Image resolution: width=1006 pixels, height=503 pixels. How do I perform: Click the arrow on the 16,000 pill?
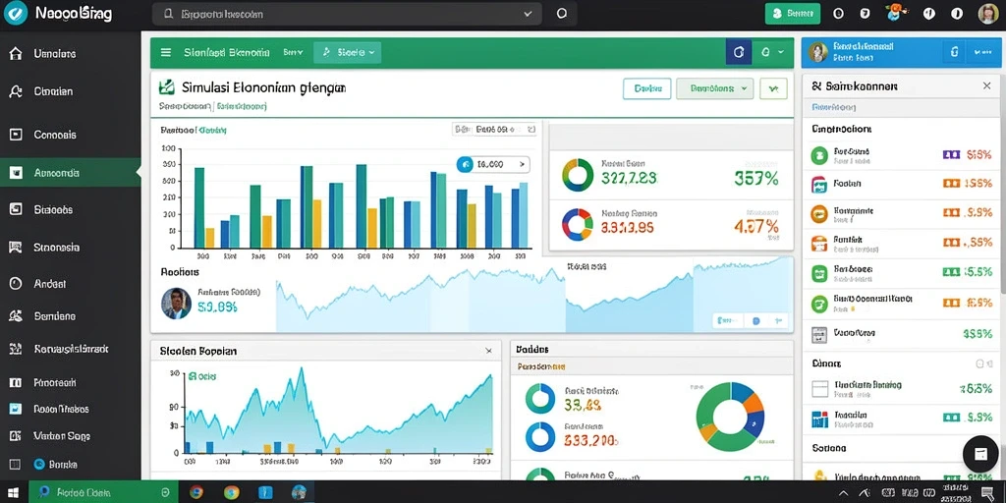(x=522, y=165)
